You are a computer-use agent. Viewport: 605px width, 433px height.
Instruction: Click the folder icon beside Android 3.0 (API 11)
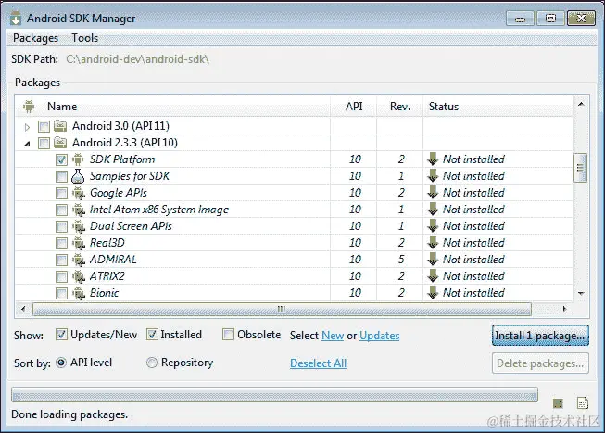tap(60, 126)
